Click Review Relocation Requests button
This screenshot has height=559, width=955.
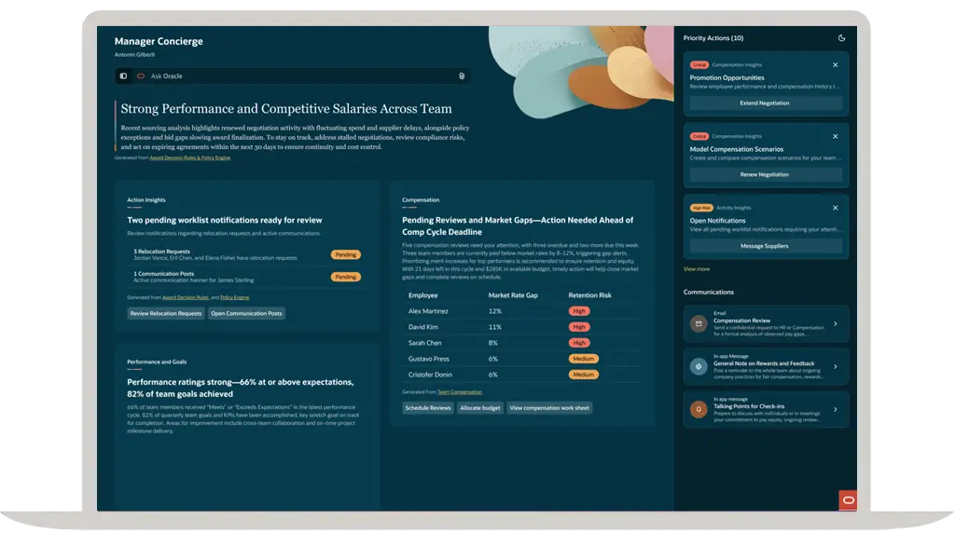tap(166, 313)
